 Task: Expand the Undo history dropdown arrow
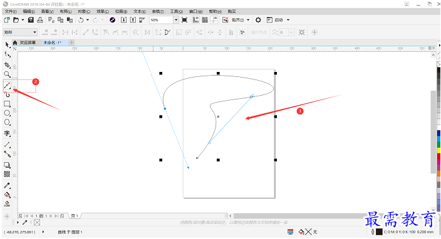(x=88, y=20)
